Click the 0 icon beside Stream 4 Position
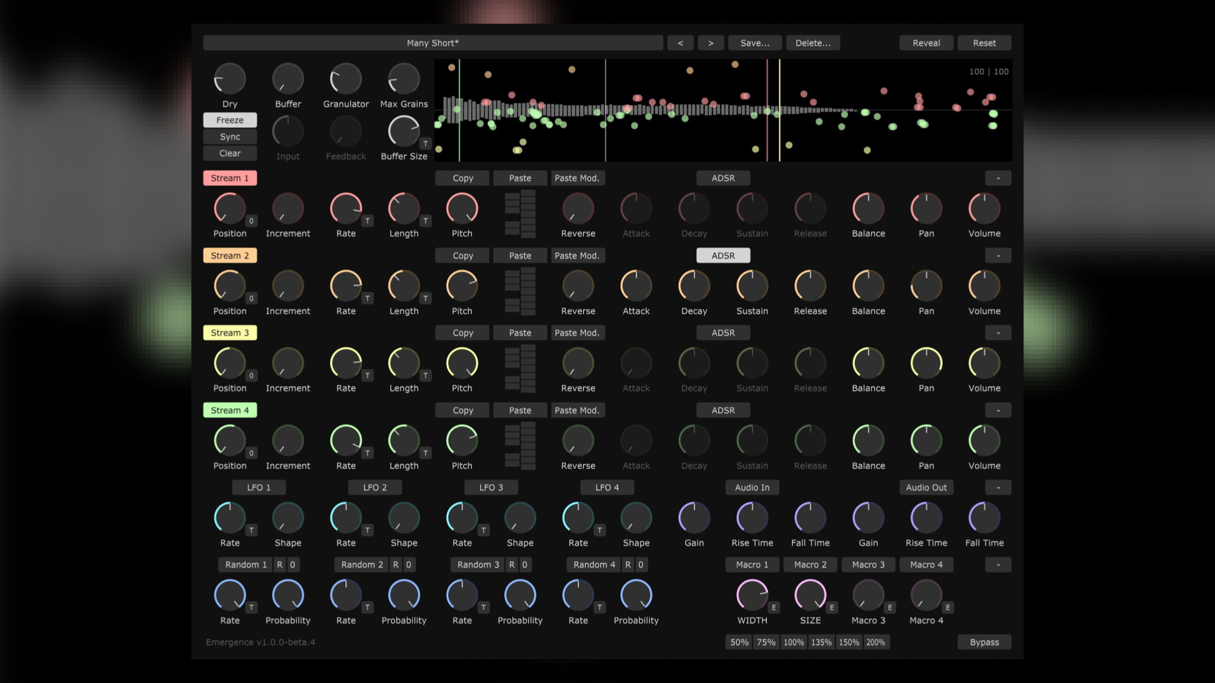 pyautogui.click(x=251, y=453)
